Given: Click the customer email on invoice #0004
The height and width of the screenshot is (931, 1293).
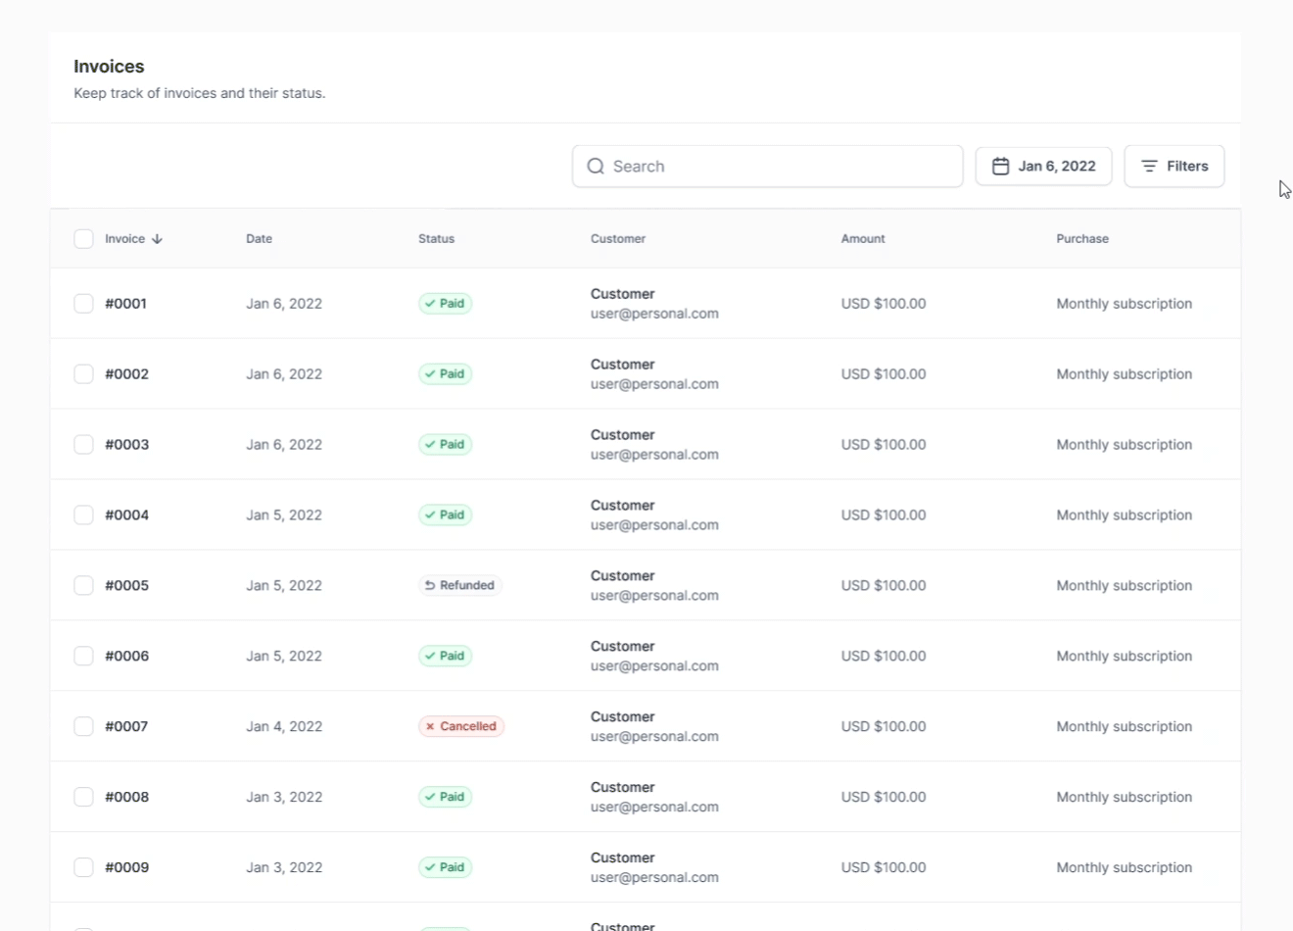Looking at the screenshot, I should point(654,525).
